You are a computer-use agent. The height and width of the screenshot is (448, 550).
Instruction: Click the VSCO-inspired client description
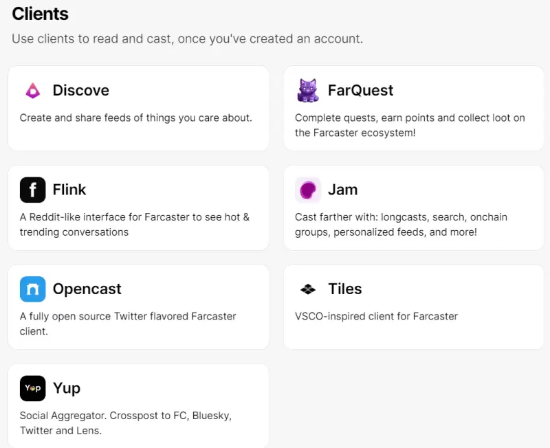[x=376, y=316]
